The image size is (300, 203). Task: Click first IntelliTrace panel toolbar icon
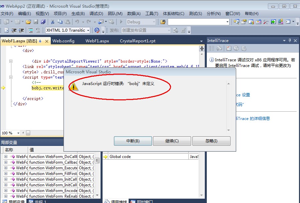click(212, 49)
